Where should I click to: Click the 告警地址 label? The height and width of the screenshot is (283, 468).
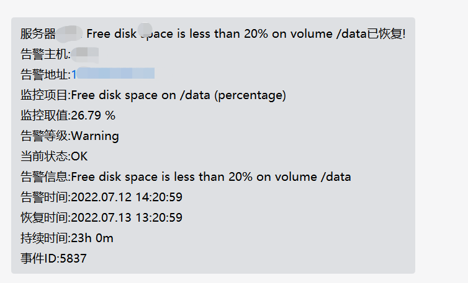pyautogui.click(x=45, y=74)
